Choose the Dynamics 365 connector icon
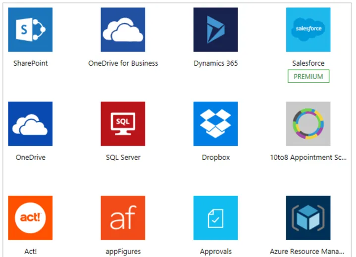 [x=215, y=30]
